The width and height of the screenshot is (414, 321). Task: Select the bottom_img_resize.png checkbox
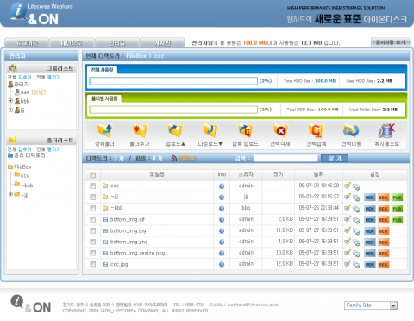pos(92,253)
